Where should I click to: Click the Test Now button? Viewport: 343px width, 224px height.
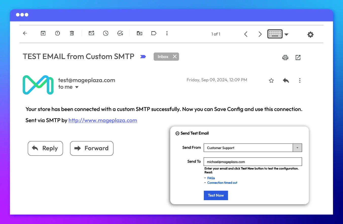[216, 195]
